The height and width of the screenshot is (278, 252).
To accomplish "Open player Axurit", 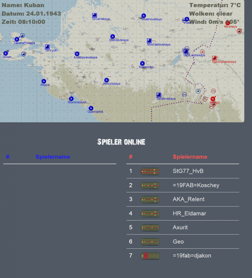I will tap(180, 227).
